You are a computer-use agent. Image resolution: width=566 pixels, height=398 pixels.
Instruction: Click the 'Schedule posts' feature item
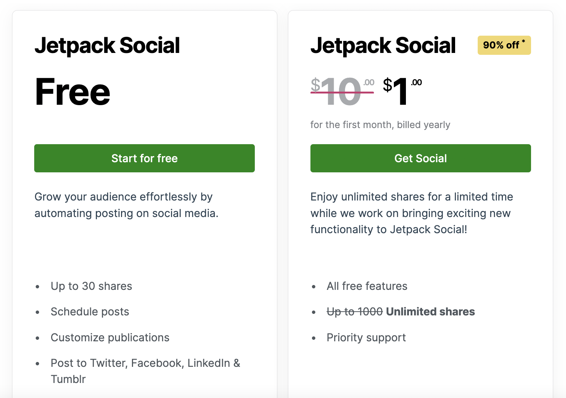click(x=90, y=312)
